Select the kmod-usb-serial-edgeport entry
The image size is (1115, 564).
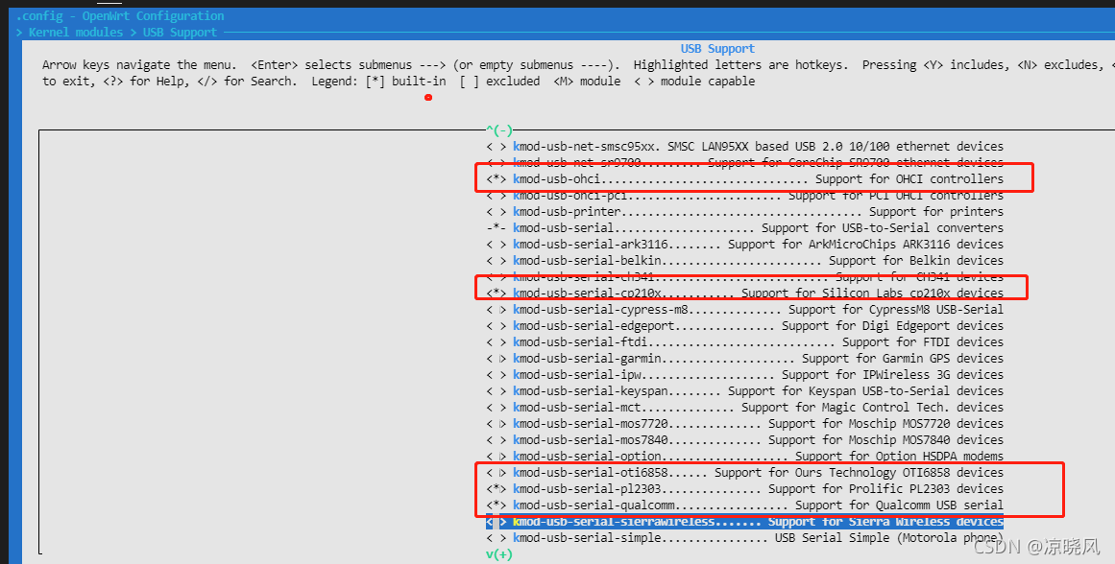click(744, 326)
